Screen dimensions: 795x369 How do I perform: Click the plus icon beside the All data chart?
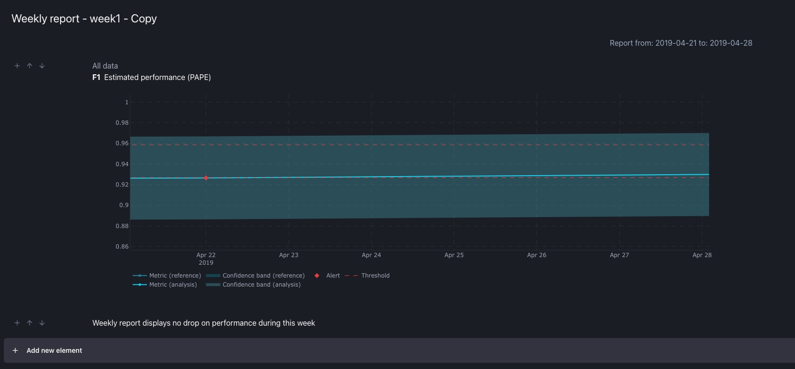click(x=17, y=66)
